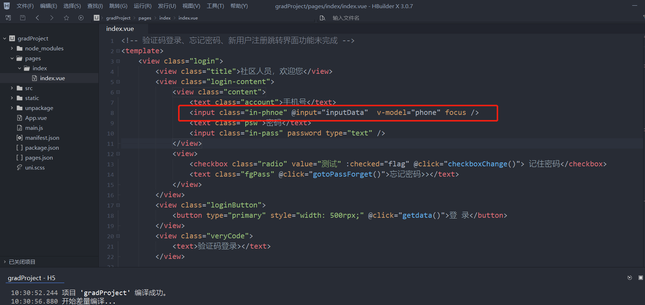The width and height of the screenshot is (645, 305).
Task: Fold code block at line 20
Action: click(x=118, y=236)
